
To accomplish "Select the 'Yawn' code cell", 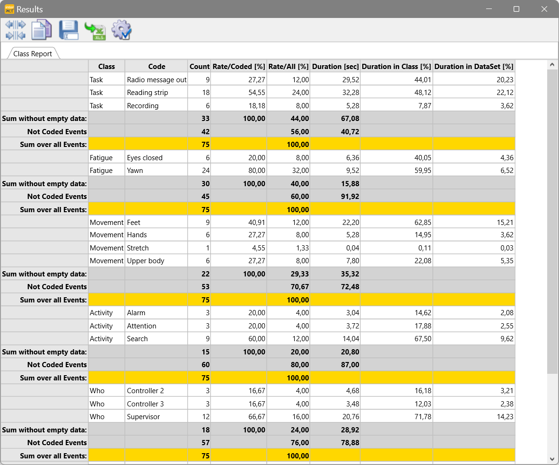I will pos(157,170).
